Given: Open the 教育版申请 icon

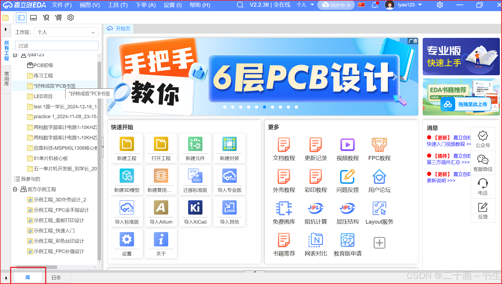Looking at the screenshot, I should point(348,240).
